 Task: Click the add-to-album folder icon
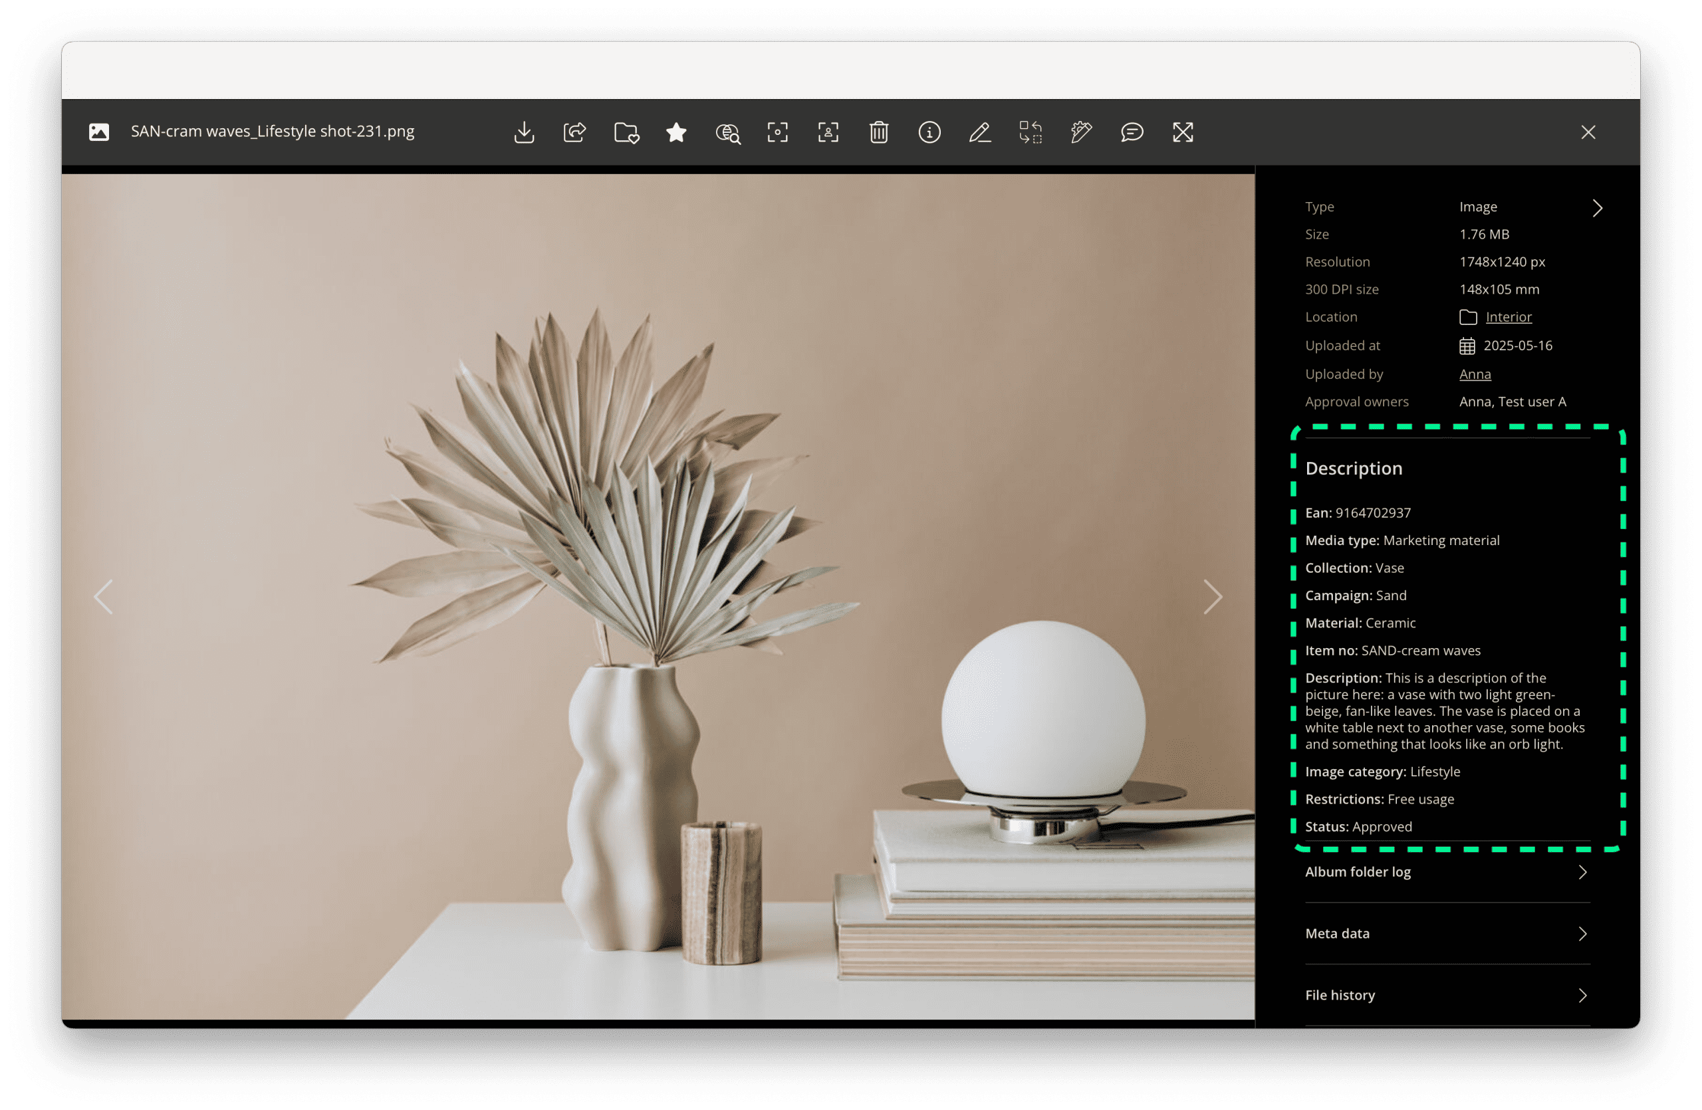click(x=625, y=132)
